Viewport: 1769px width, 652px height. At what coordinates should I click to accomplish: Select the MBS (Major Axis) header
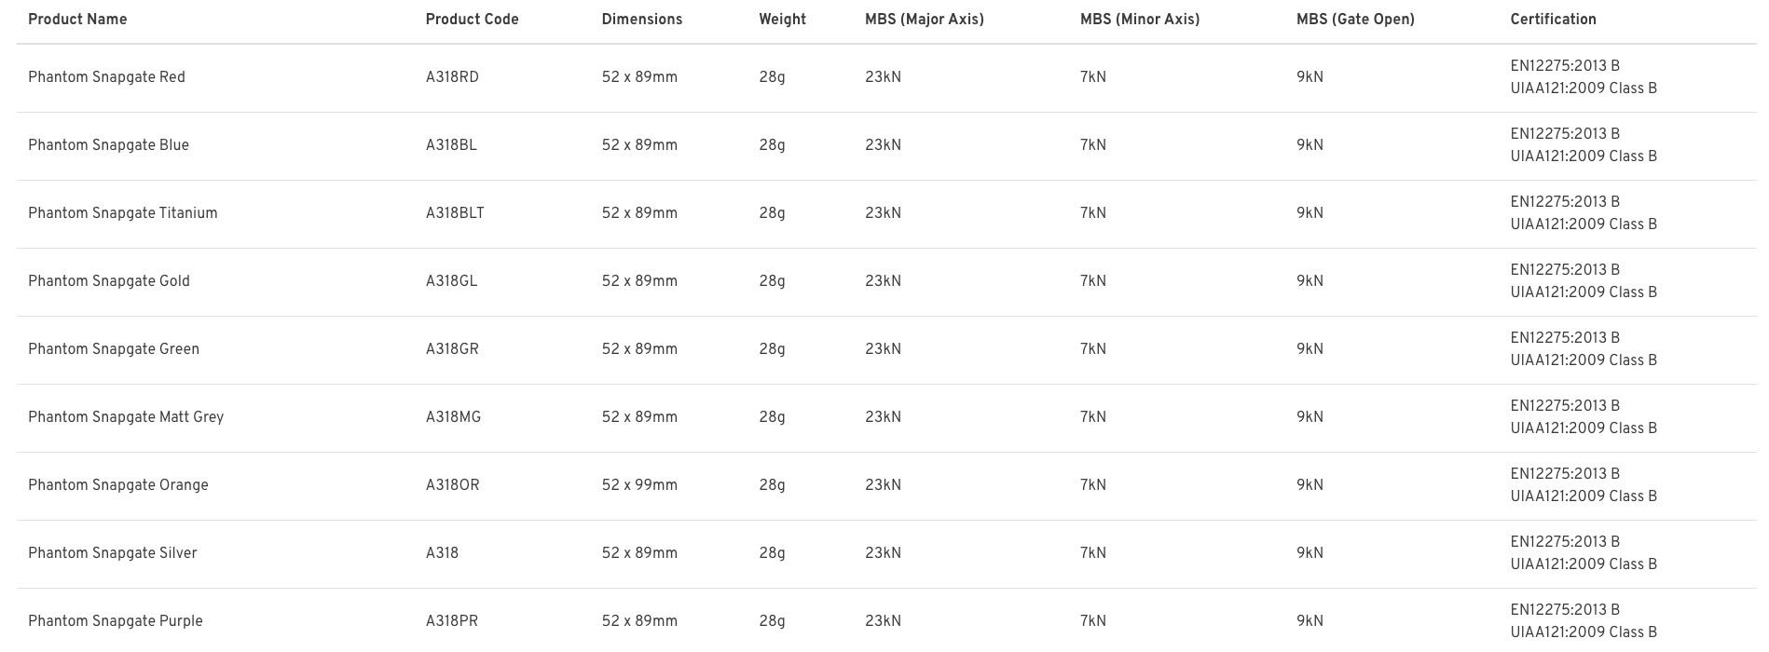[924, 20]
